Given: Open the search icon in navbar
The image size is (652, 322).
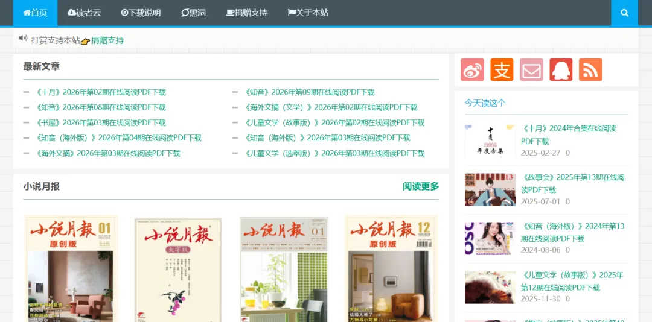Looking at the screenshot, I should tap(624, 13).
